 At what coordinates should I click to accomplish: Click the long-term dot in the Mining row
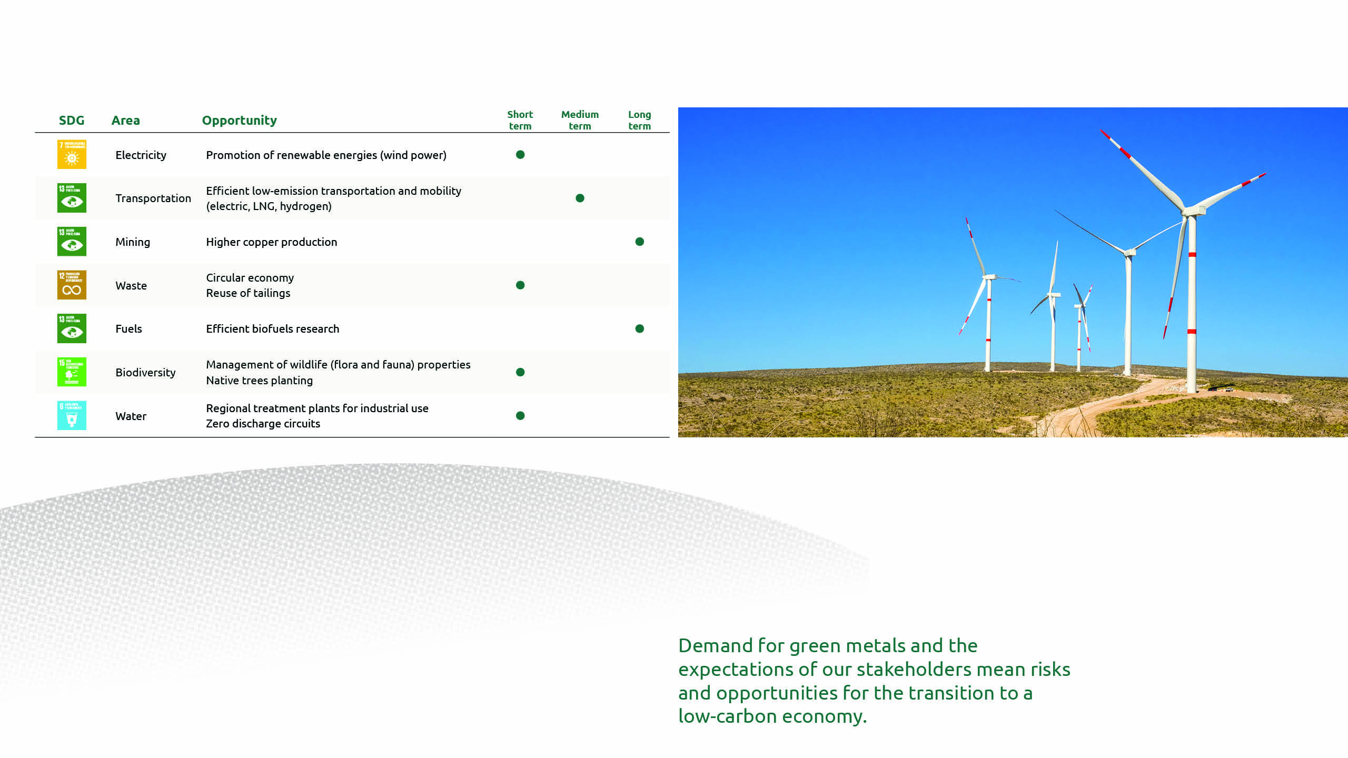(640, 242)
